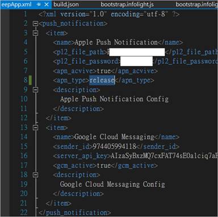This screenshot has height=217, width=218.
Task: Click true value in apn_acvive tag
Action: point(104,71)
